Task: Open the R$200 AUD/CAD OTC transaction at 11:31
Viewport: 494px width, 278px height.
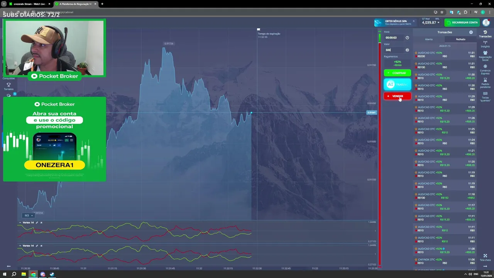Action: 445,54
